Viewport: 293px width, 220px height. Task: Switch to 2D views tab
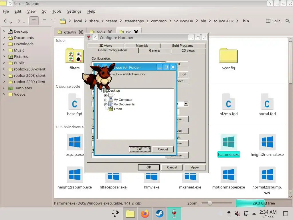coord(188,50)
